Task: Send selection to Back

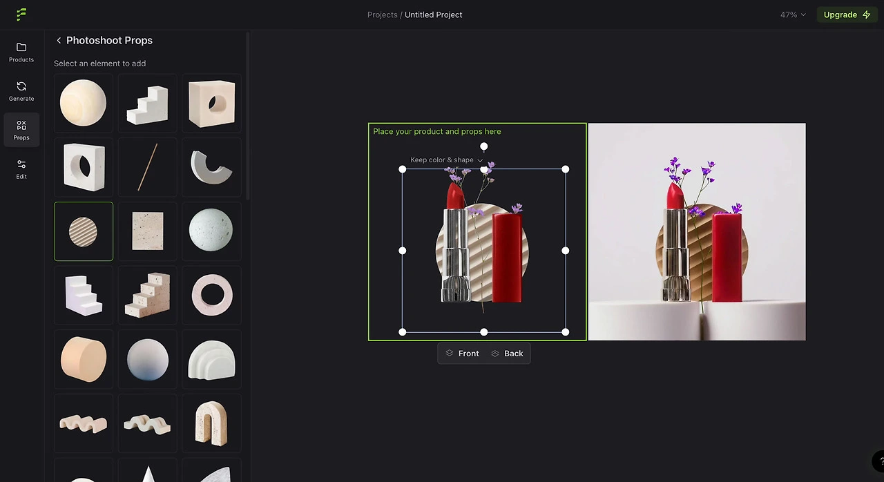Action: 507,354
